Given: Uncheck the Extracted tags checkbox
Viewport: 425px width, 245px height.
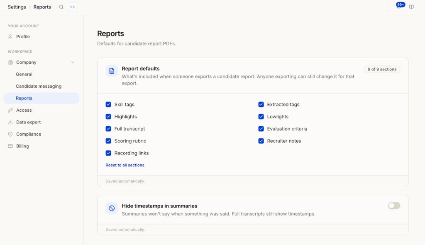Looking at the screenshot, I should tap(261, 104).
